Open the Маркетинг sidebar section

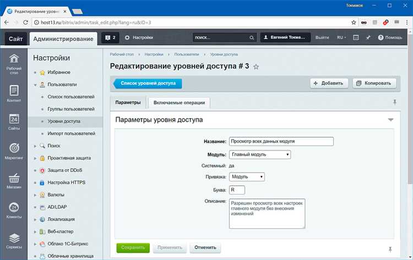coord(14,151)
